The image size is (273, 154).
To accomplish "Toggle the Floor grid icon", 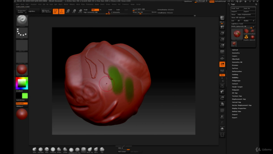I will [x=222, y=58].
